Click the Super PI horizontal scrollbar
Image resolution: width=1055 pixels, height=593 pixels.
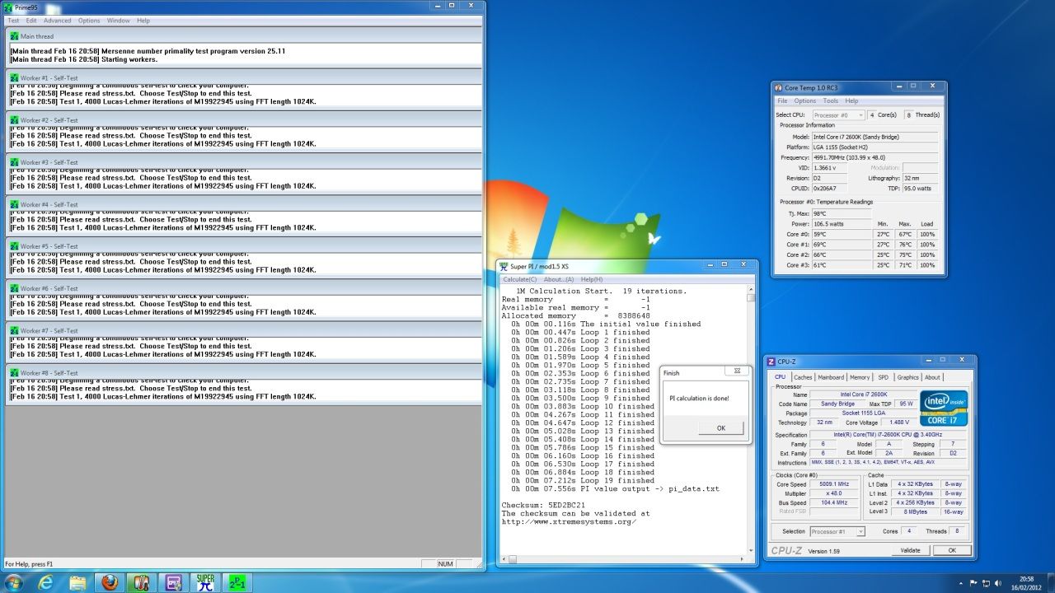point(622,560)
